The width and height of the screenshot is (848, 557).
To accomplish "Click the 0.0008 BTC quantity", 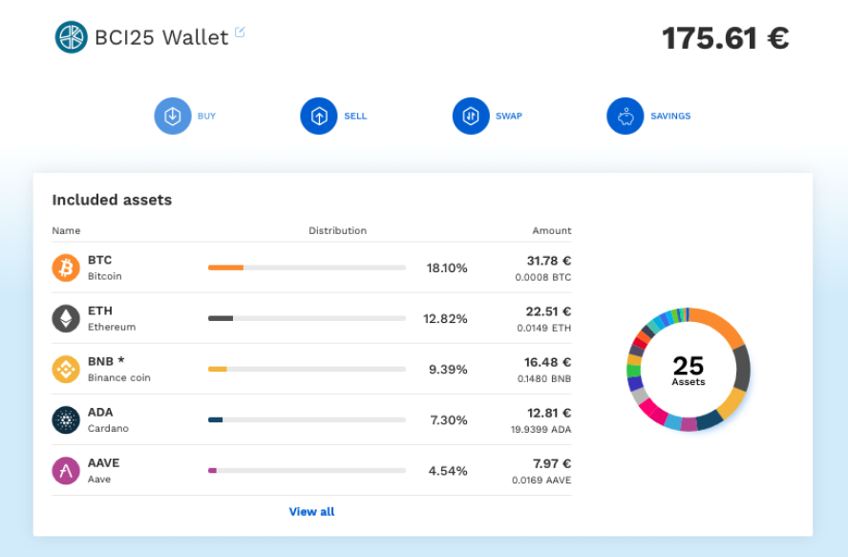I will pyautogui.click(x=543, y=277).
